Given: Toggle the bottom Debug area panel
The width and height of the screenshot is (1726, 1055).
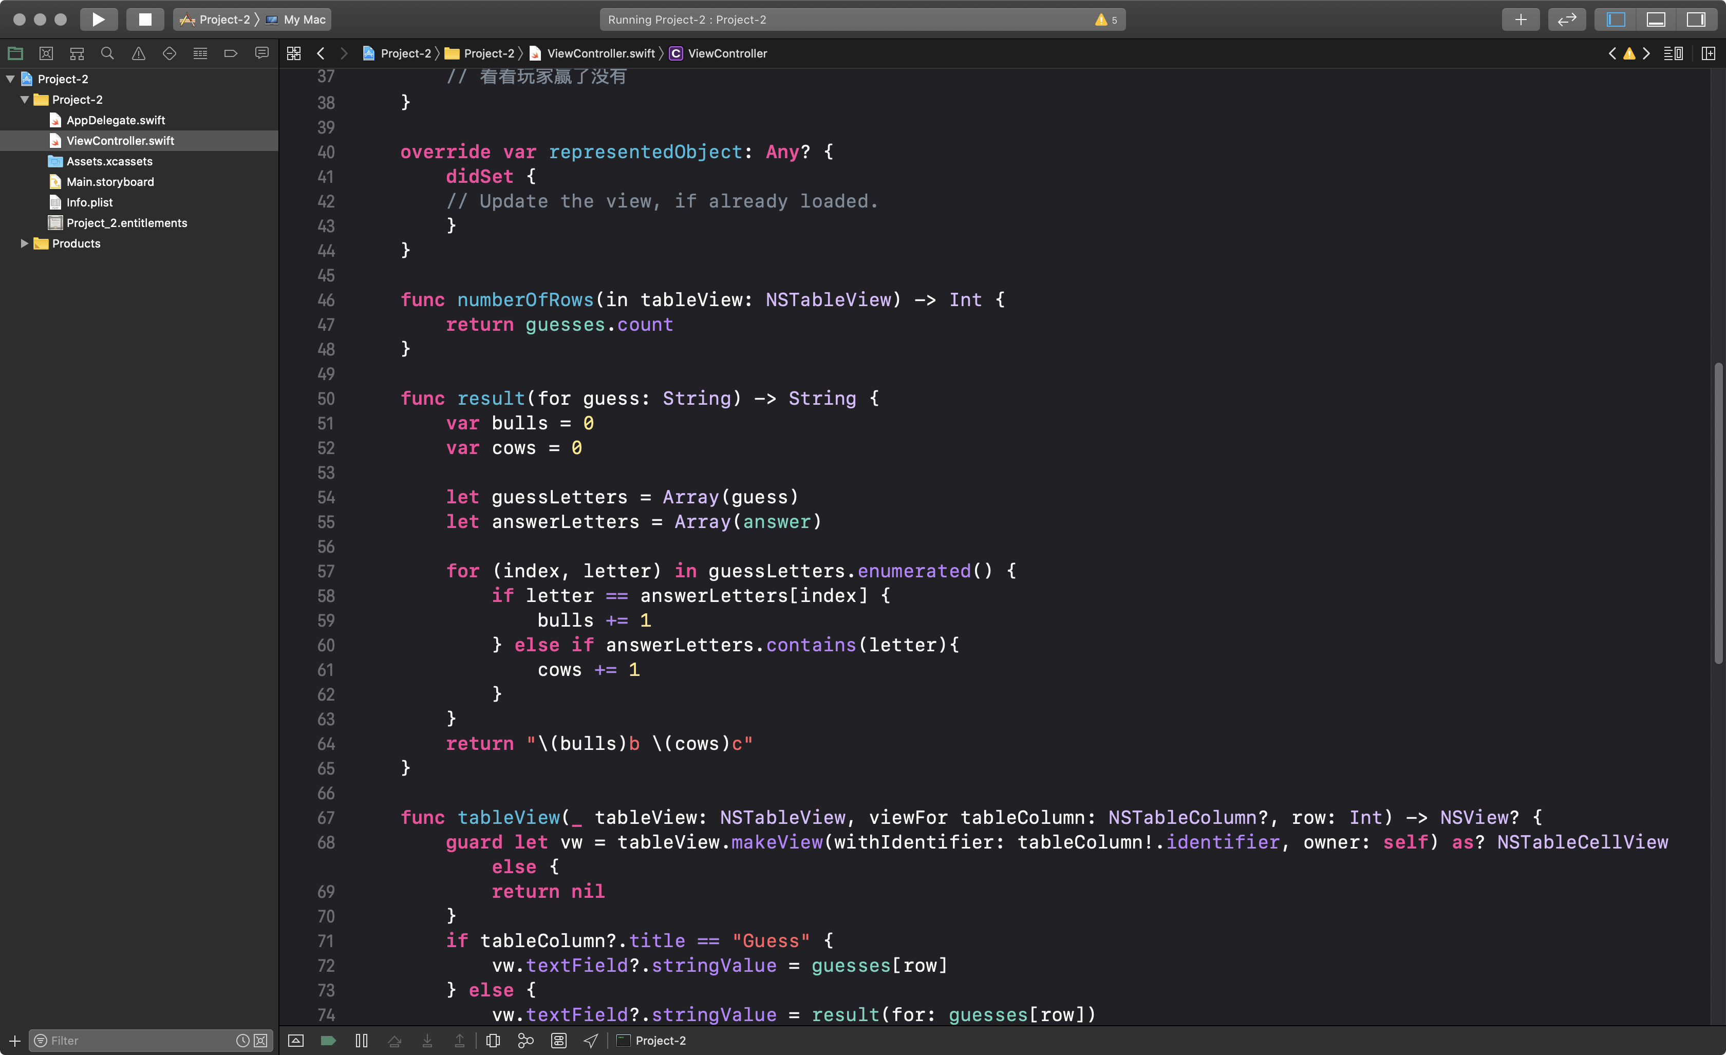Looking at the screenshot, I should point(1655,20).
